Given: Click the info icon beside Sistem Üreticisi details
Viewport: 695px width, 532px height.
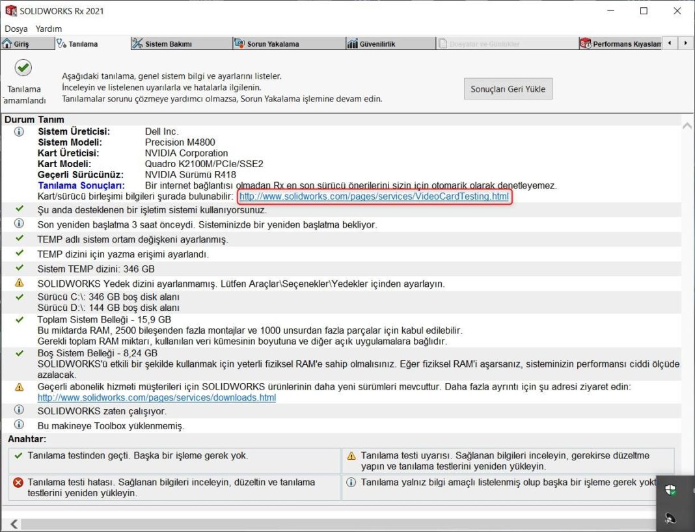Looking at the screenshot, I should click(18, 131).
